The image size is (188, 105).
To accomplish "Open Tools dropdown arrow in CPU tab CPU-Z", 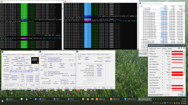I will 24,88.
